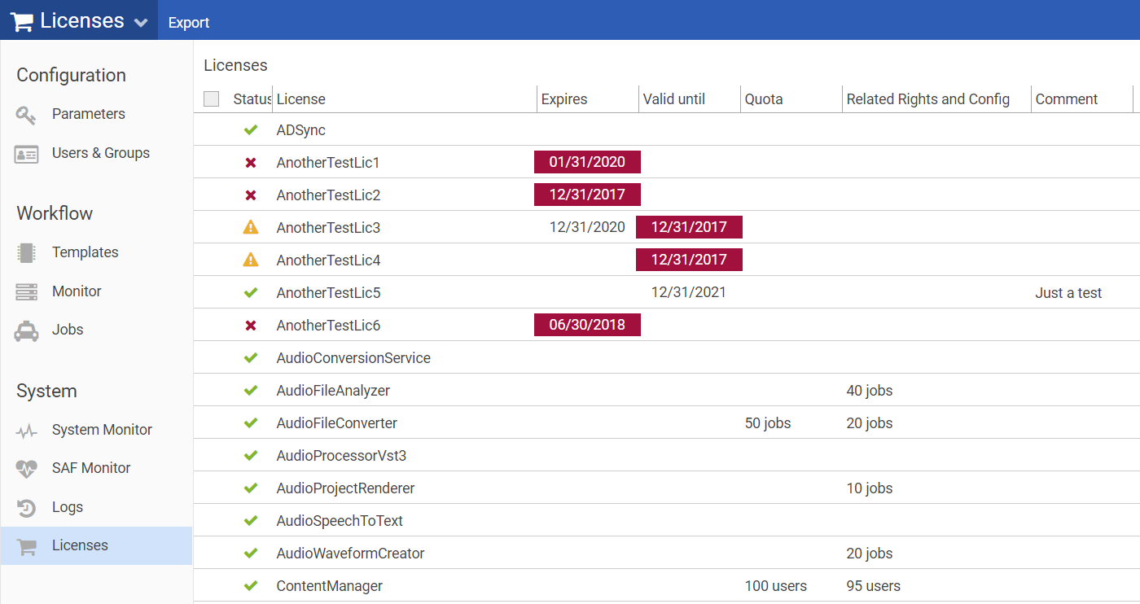The height and width of the screenshot is (604, 1140).
Task: Toggle the select-all checkbox in table header
Action: pyautogui.click(x=212, y=99)
